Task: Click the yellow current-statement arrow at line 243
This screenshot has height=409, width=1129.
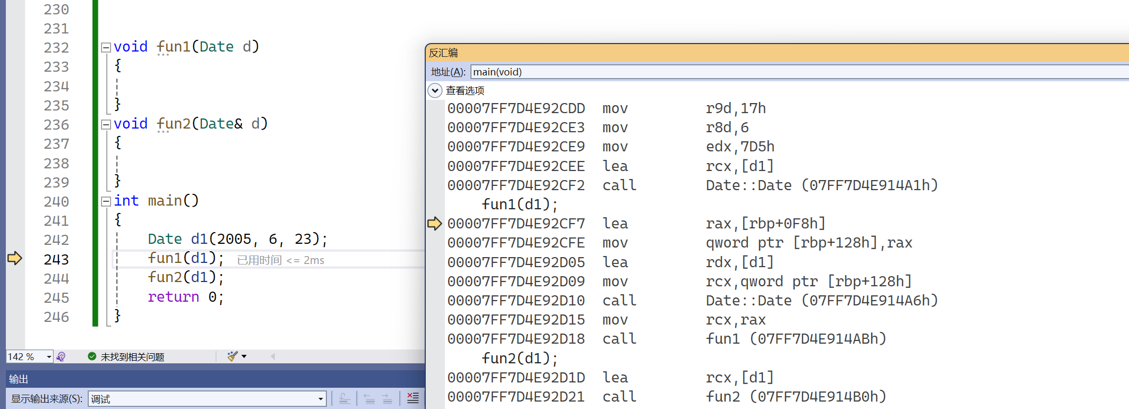Action: 15,259
